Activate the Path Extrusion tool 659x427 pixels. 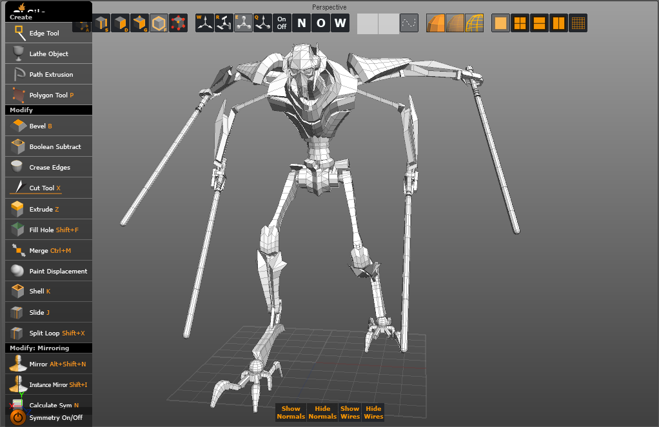48,74
